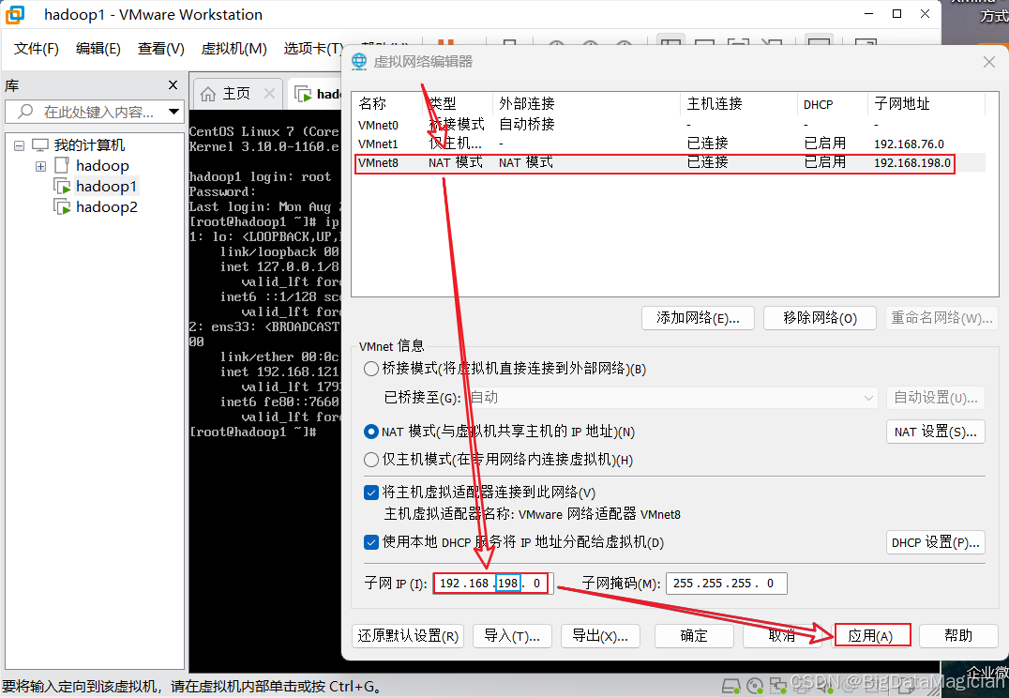Screen dimensions: 1009x698
Task: Click the VMware Workstation logo icon in title bar
Action: click(15, 14)
